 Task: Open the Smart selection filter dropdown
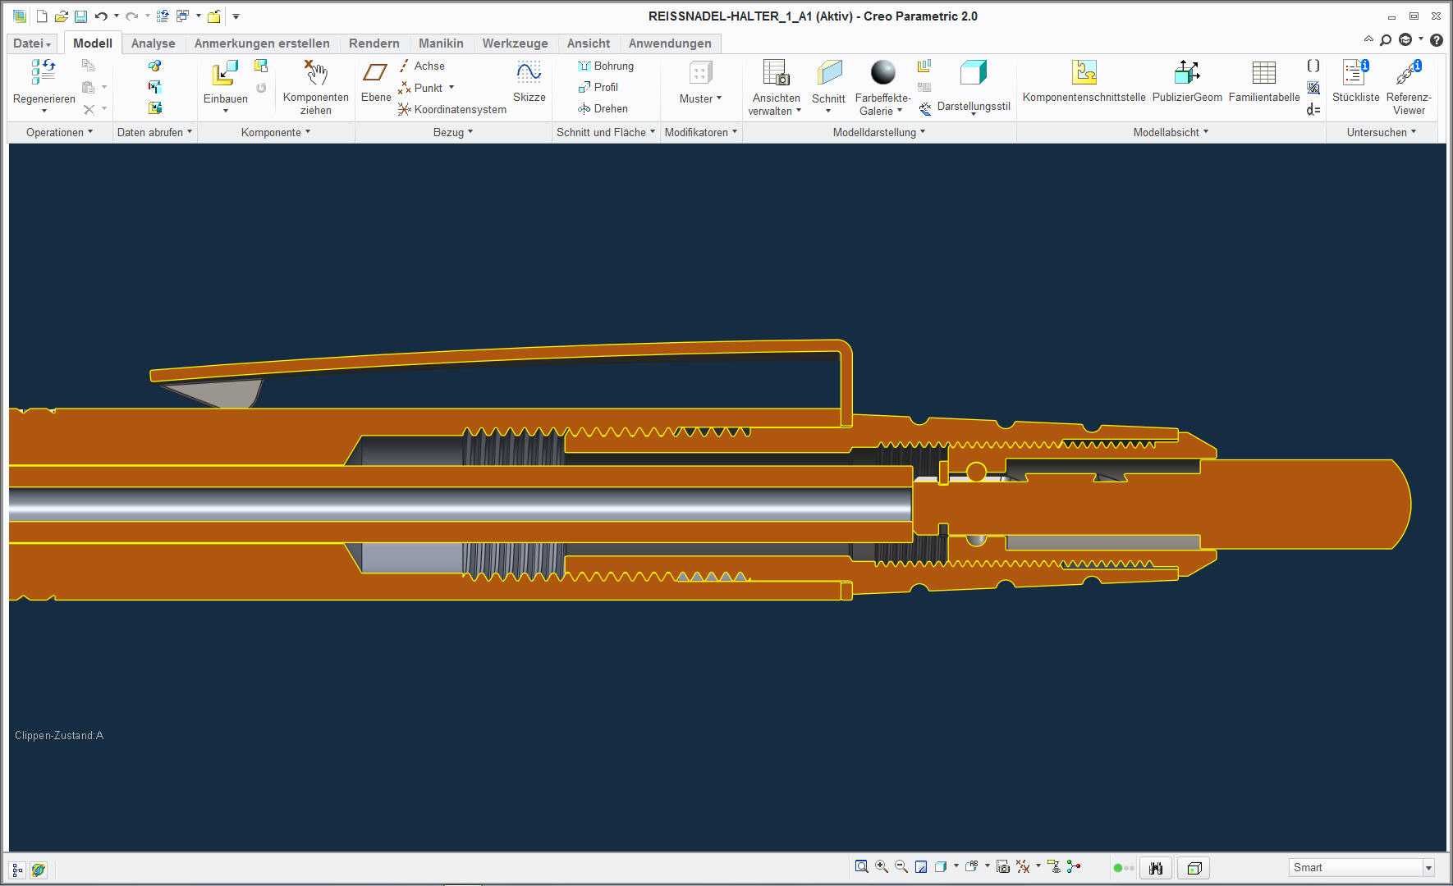(1361, 867)
